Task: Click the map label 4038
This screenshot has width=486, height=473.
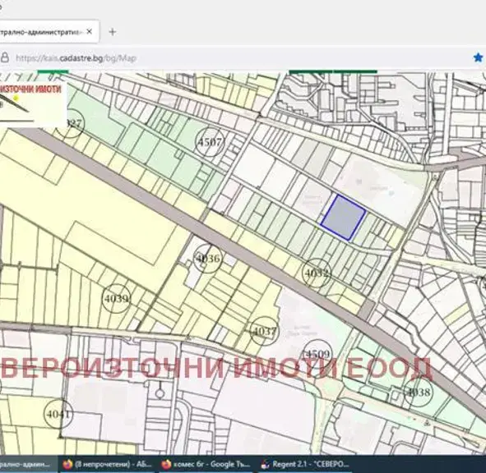Action: click(x=419, y=393)
